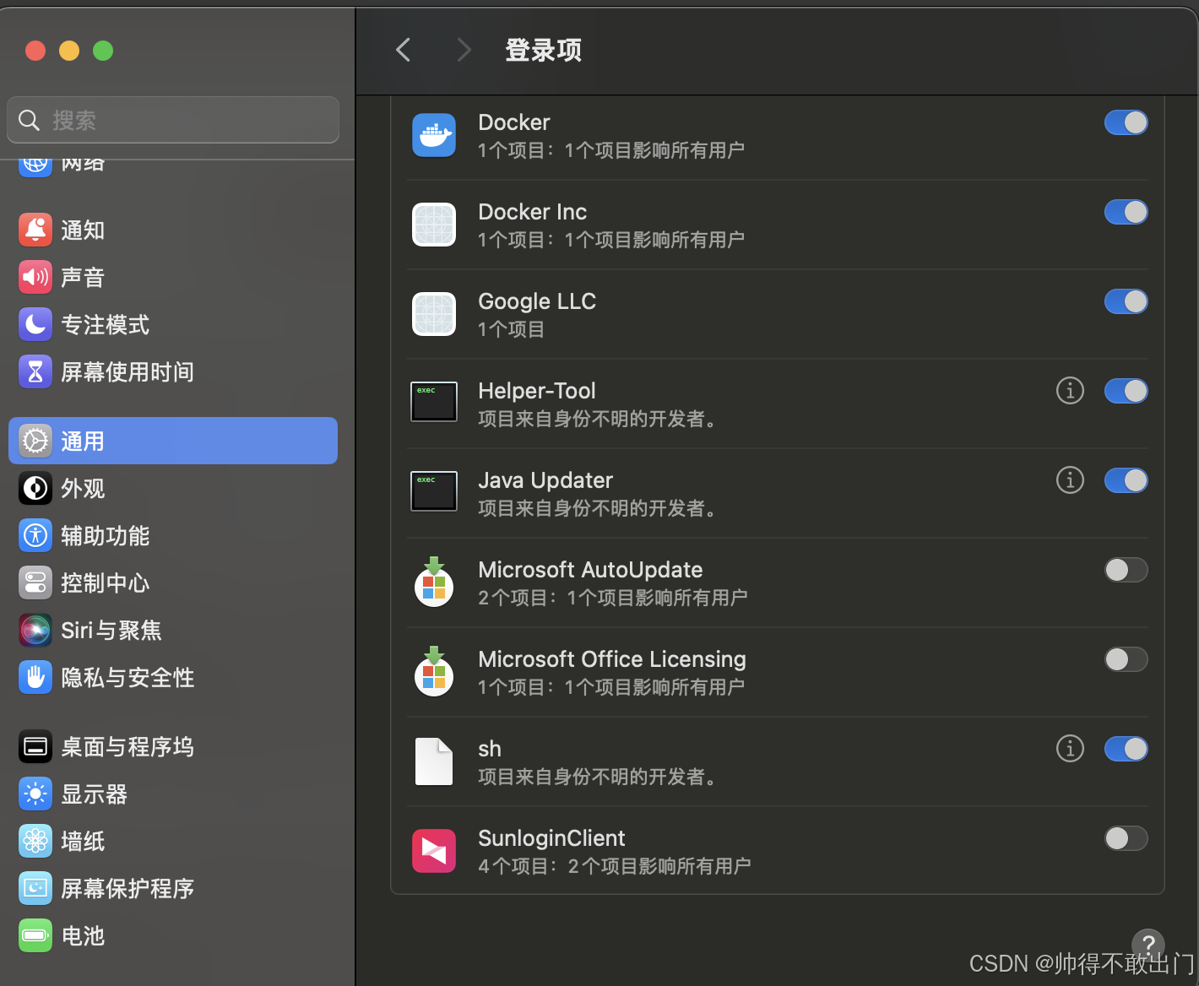Click the 显示器 sun icon
The image size is (1199, 986).
35,794
